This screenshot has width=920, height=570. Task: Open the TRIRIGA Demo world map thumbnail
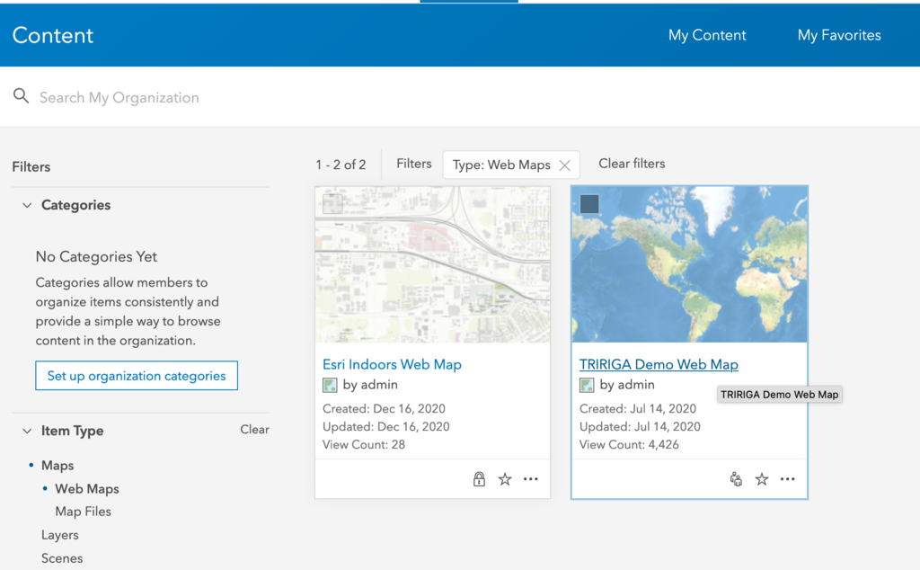tap(689, 264)
